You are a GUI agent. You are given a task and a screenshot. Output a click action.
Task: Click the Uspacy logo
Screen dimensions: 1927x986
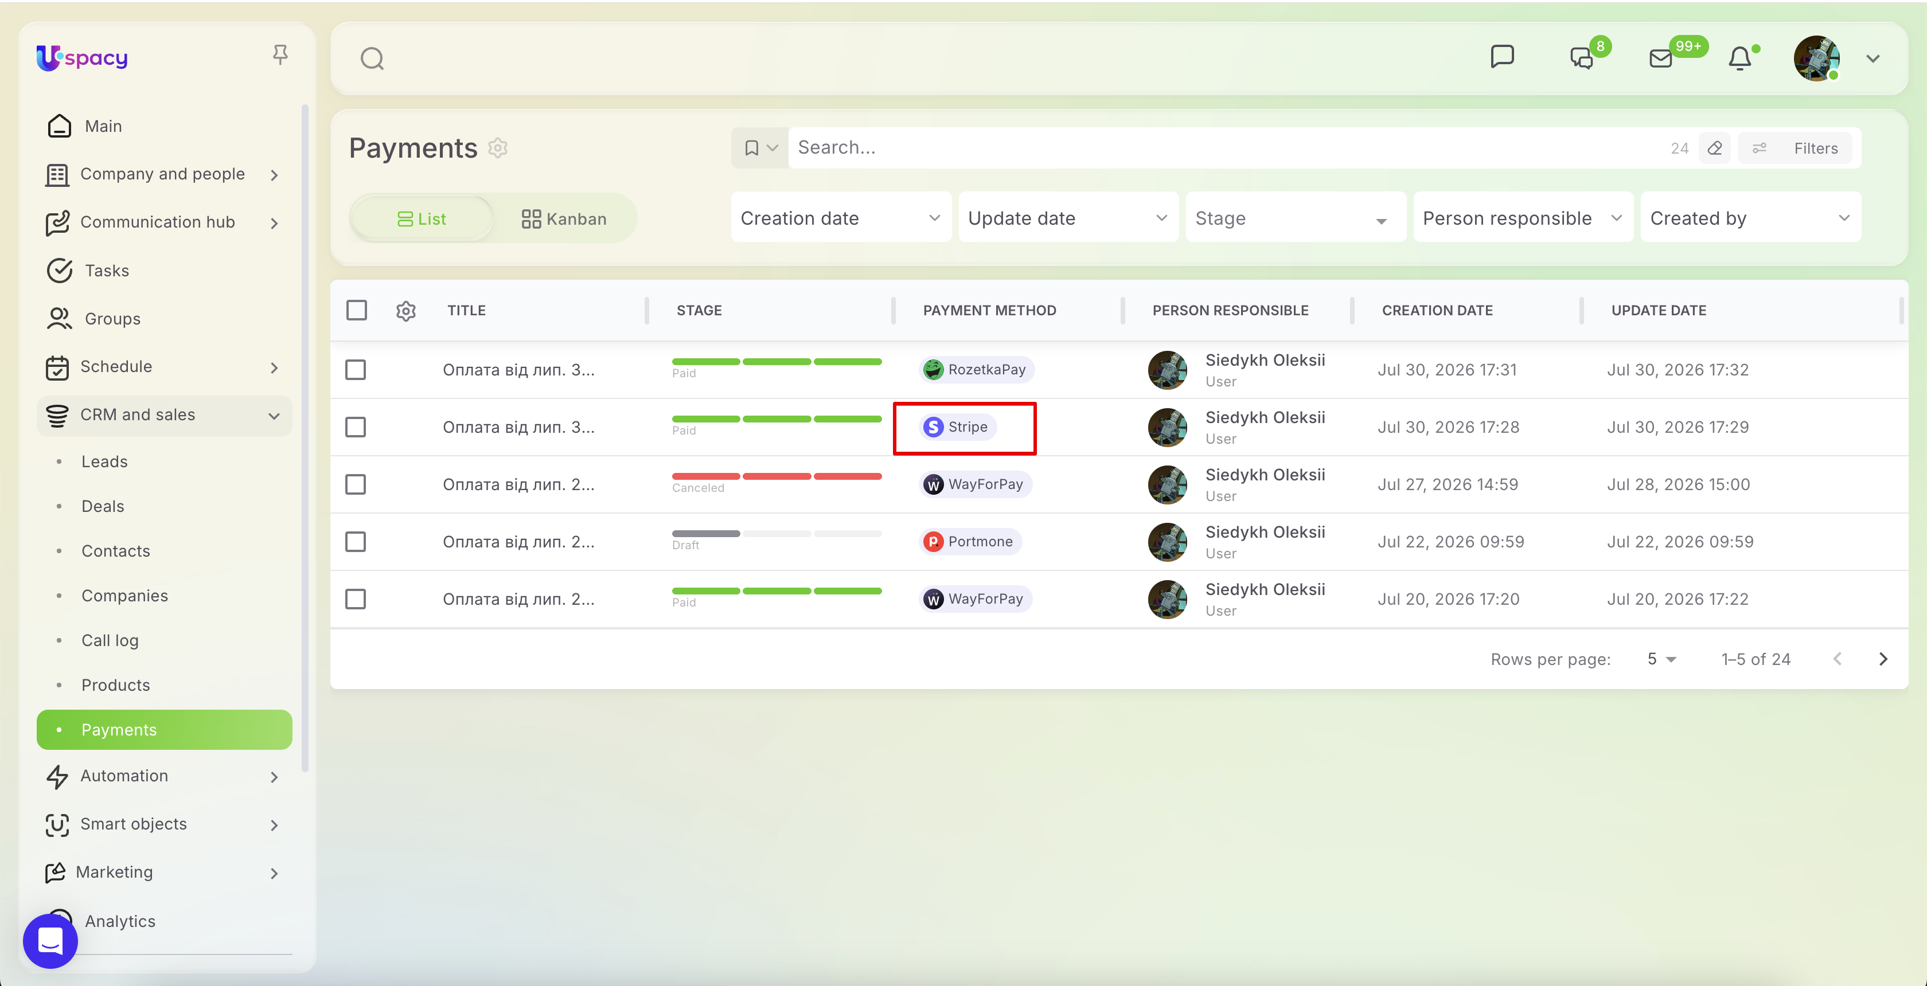82,57
